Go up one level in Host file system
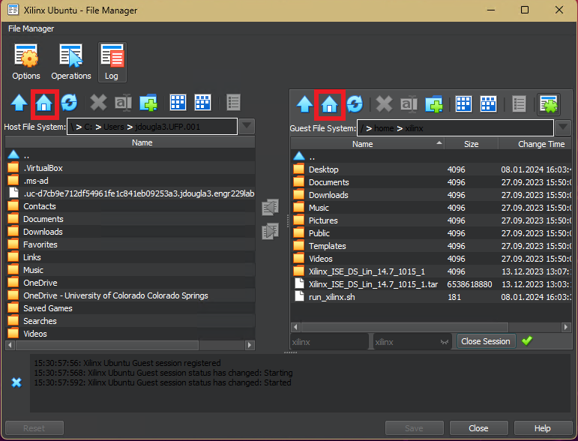Screen dimensions: 578x441 (19, 103)
